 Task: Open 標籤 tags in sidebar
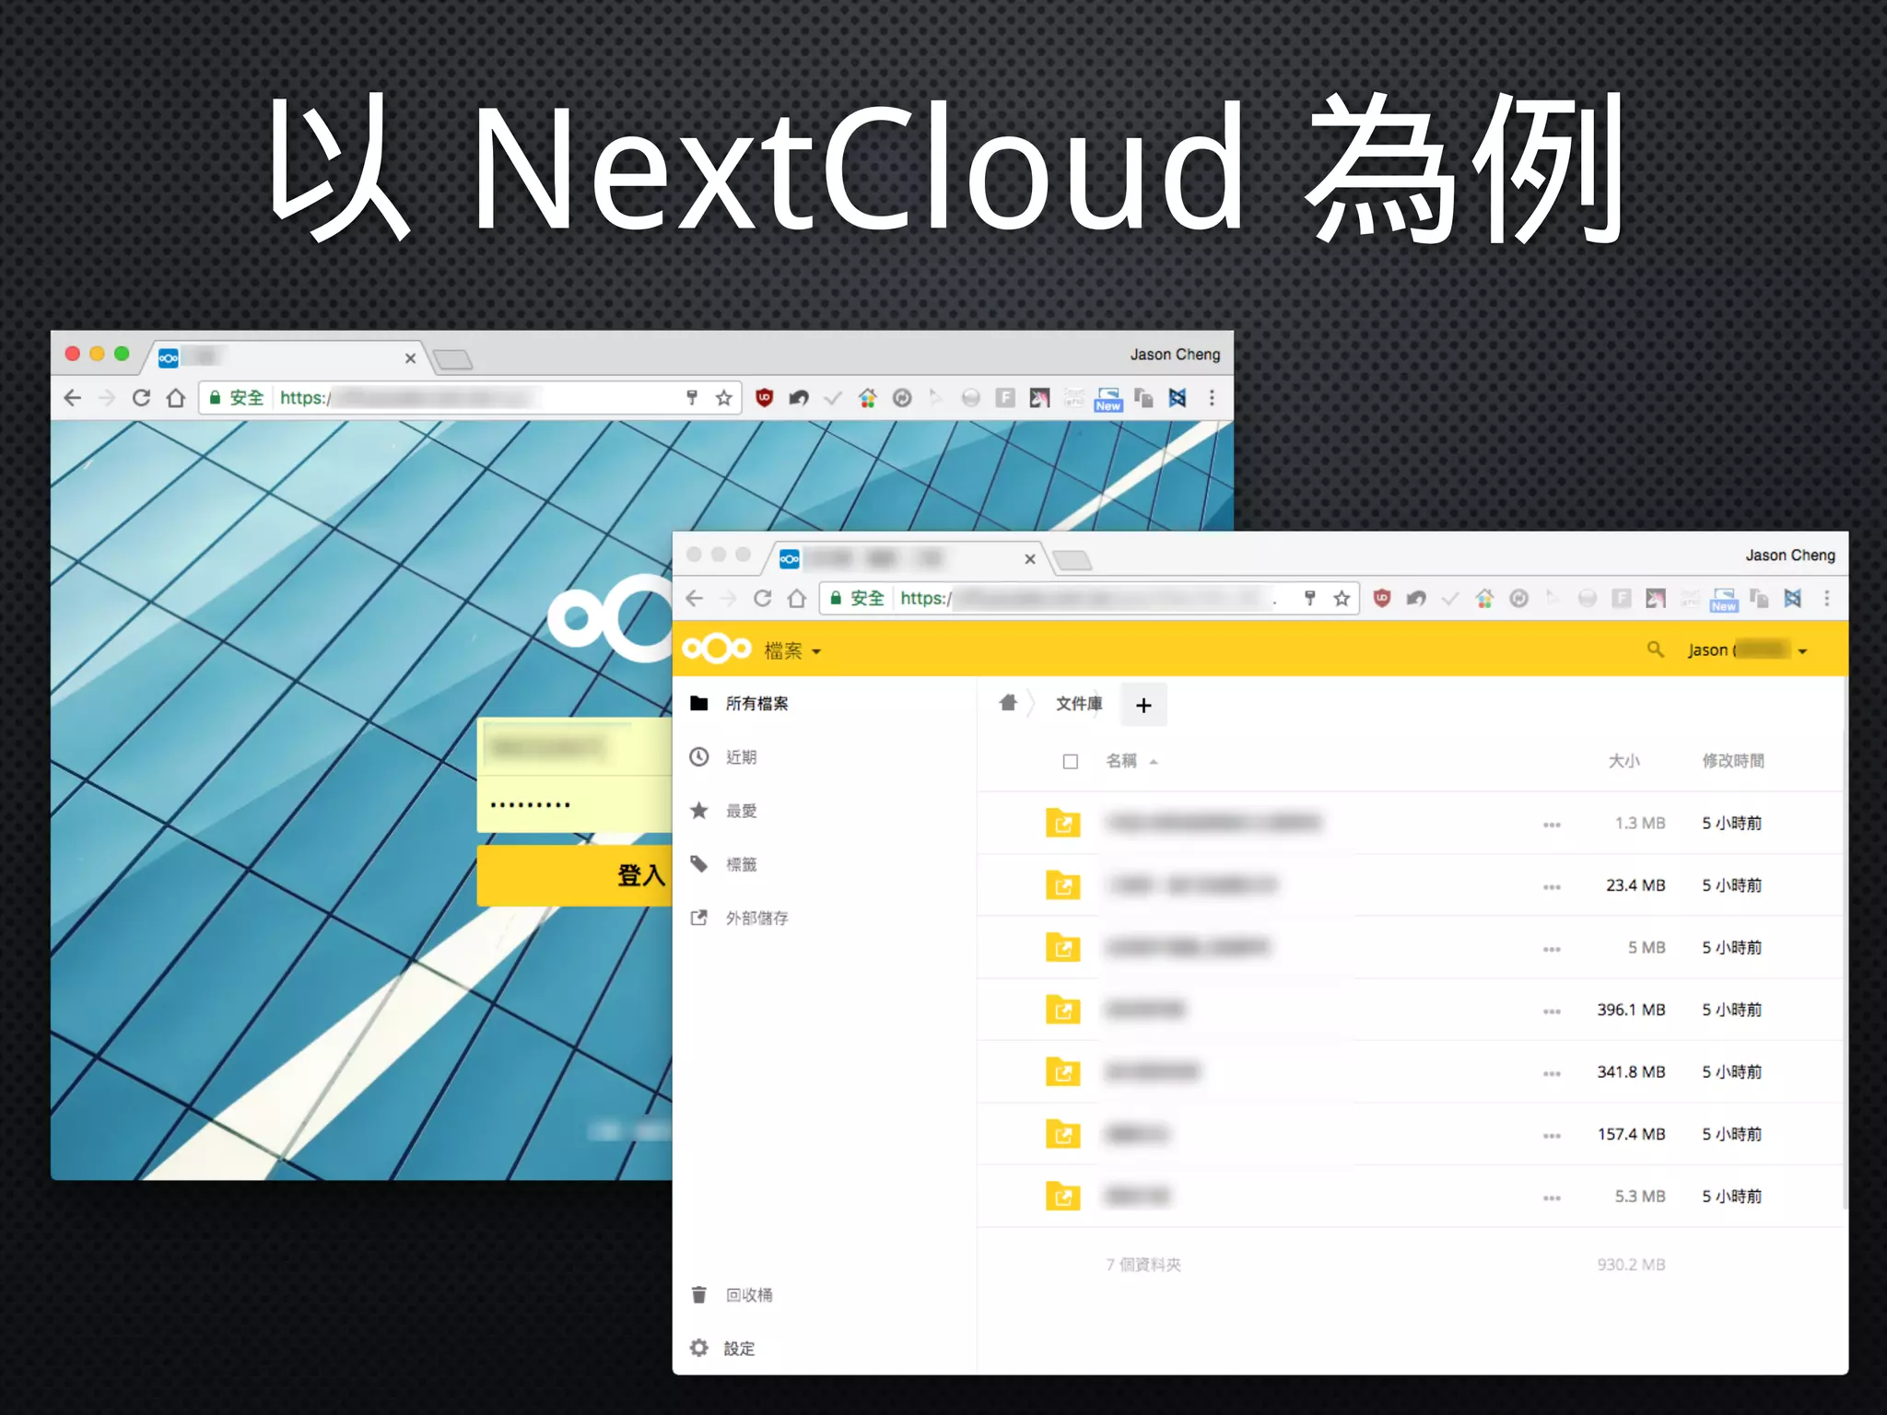point(741,864)
